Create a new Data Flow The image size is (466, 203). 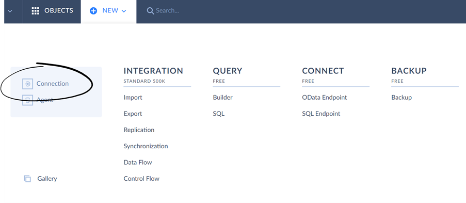point(138,162)
